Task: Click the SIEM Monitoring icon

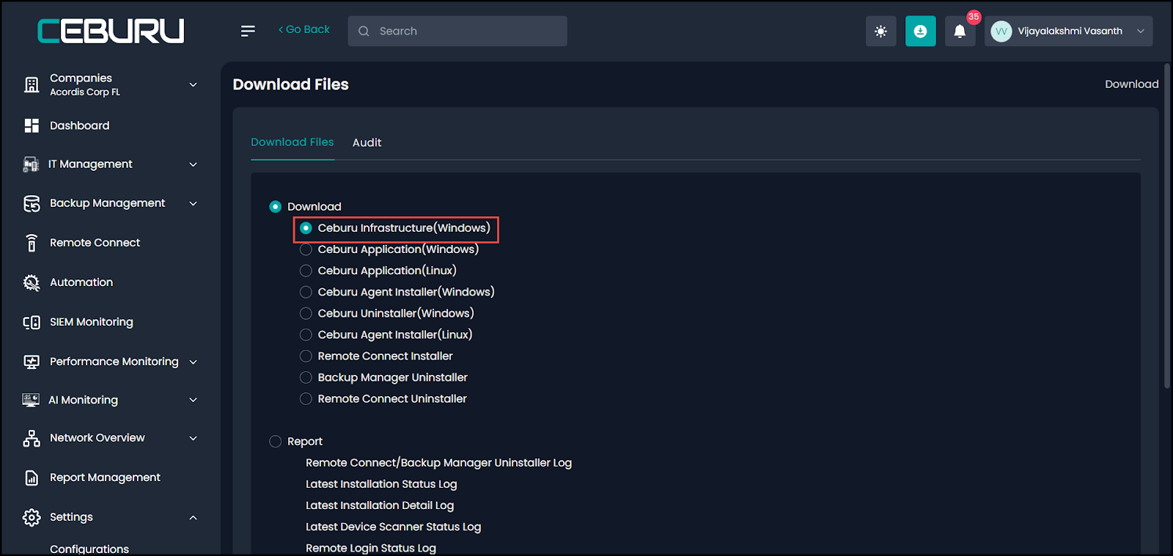Action: pyautogui.click(x=32, y=322)
